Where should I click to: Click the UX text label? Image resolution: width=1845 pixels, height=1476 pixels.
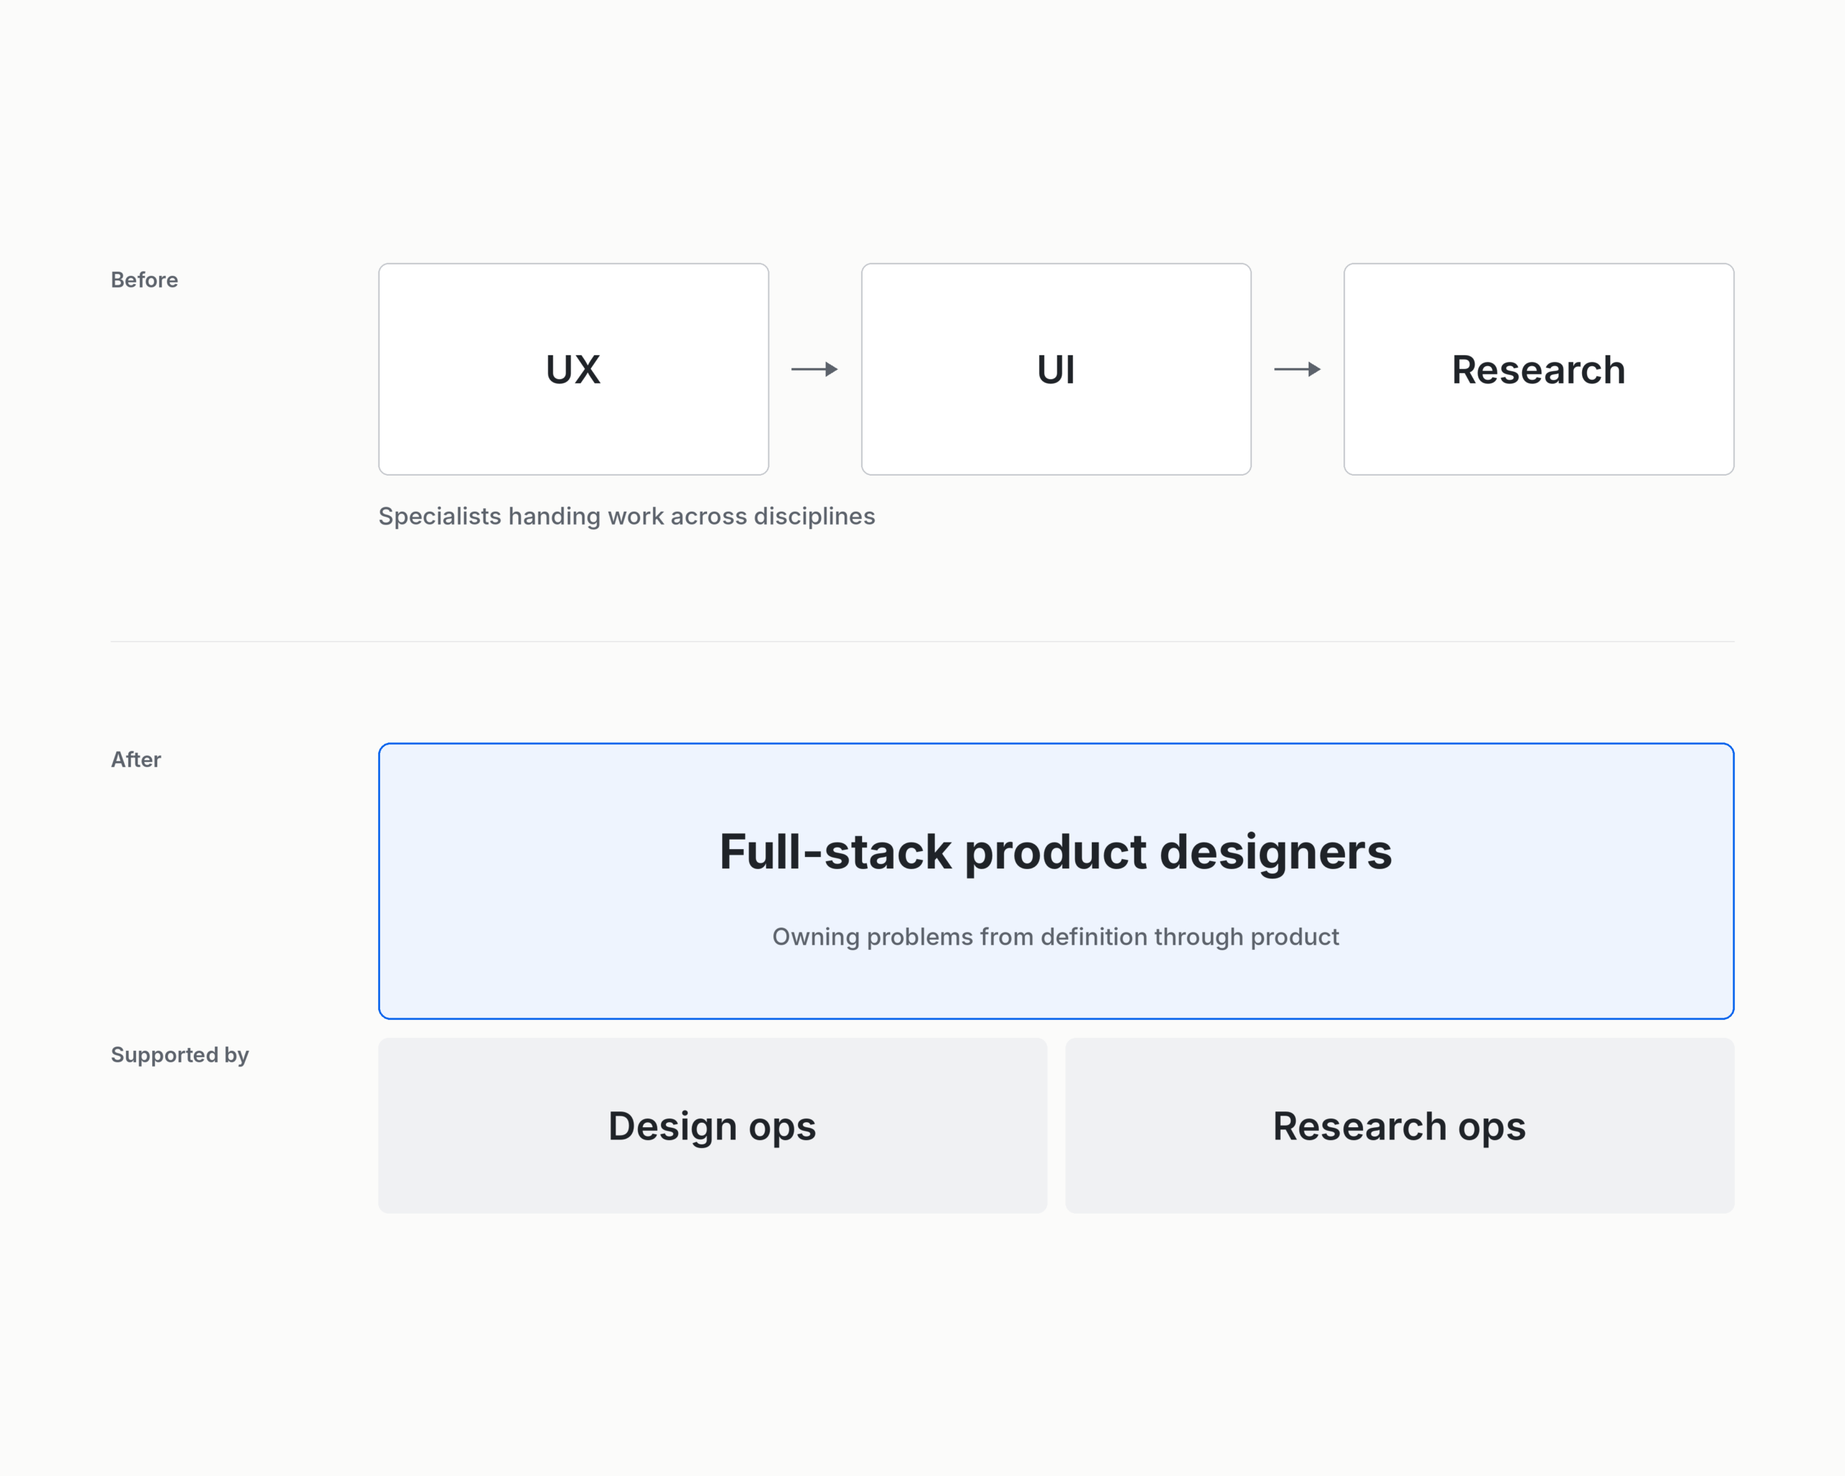click(574, 370)
